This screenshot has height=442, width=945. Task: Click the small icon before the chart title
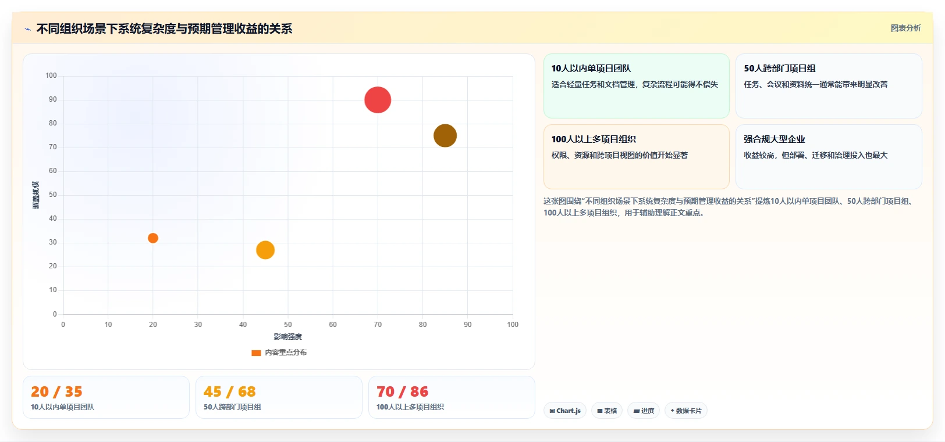[27, 29]
